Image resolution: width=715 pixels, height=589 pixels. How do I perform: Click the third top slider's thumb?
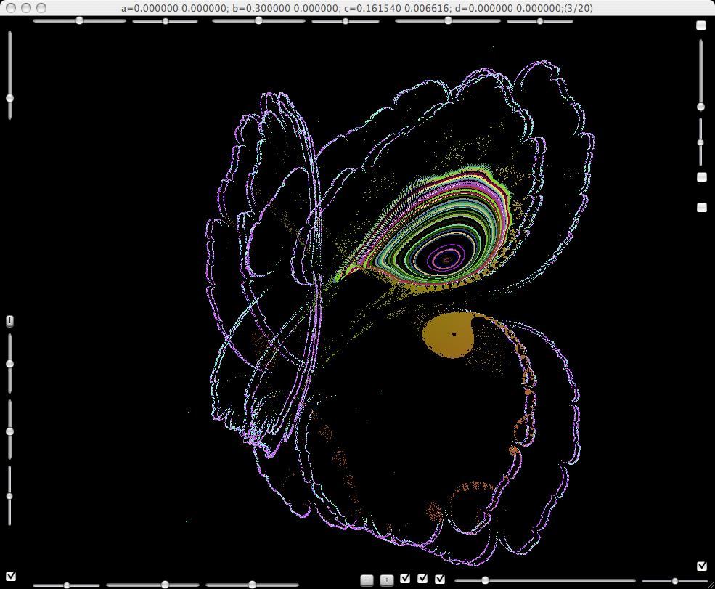click(258, 20)
